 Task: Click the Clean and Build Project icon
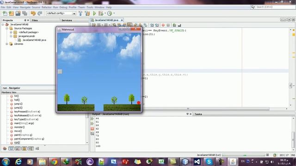click(87, 13)
